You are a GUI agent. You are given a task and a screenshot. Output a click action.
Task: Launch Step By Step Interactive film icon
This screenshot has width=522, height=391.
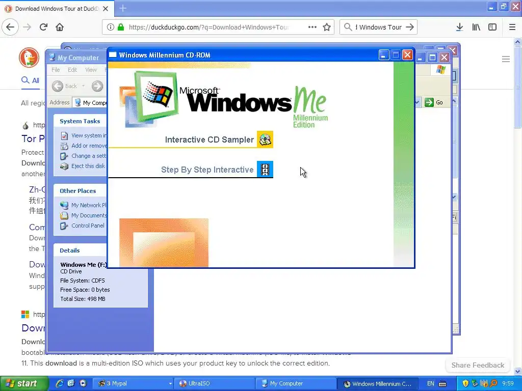pos(265,169)
